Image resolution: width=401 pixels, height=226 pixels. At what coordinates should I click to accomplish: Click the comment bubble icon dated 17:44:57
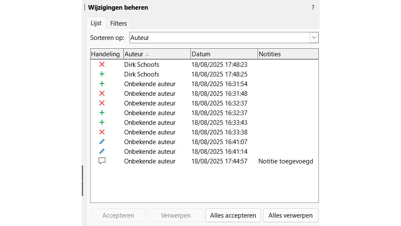[x=102, y=161]
